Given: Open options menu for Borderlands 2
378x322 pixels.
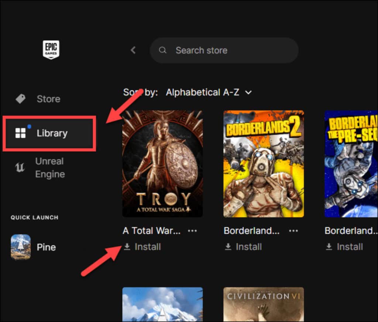Looking at the screenshot, I should pyautogui.click(x=293, y=230).
